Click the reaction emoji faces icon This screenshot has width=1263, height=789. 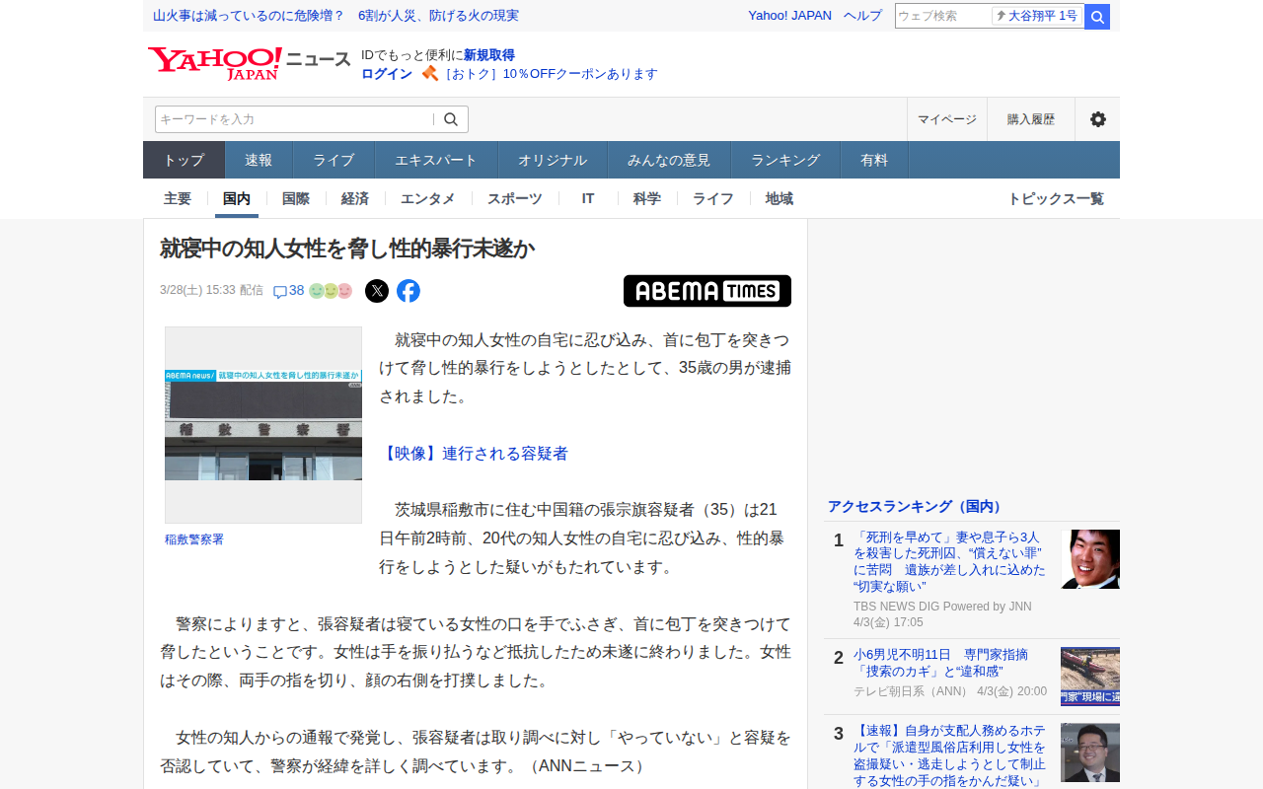(331, 291)
